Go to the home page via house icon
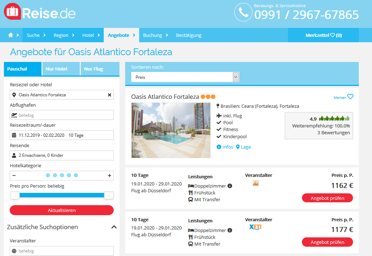This screenshot has width=372, height=256. point(11,35)
